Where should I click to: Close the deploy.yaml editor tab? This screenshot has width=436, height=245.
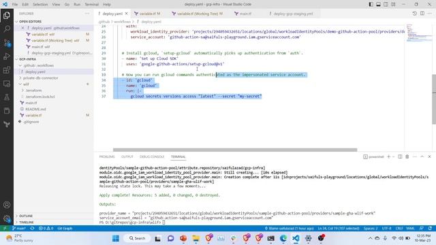(127, 14)
